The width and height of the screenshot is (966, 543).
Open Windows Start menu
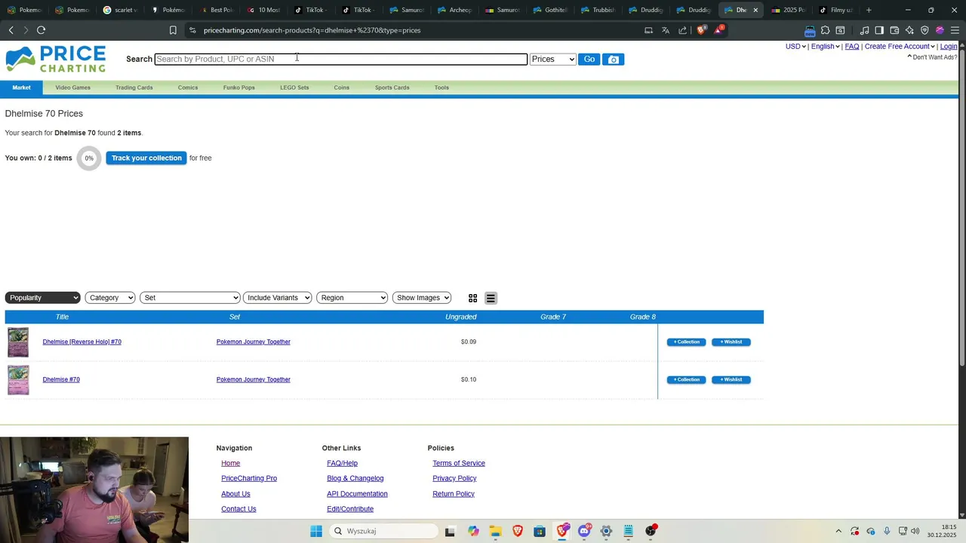click(316, 531)
